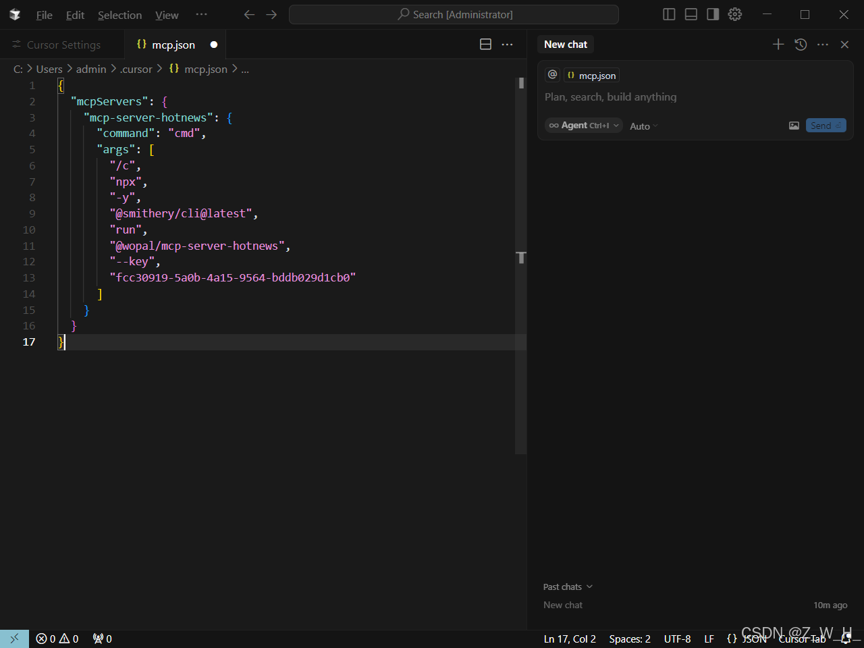Change line ending via LF status
Image resolution: width=864 pixels, height=648 pixels.
709,639
